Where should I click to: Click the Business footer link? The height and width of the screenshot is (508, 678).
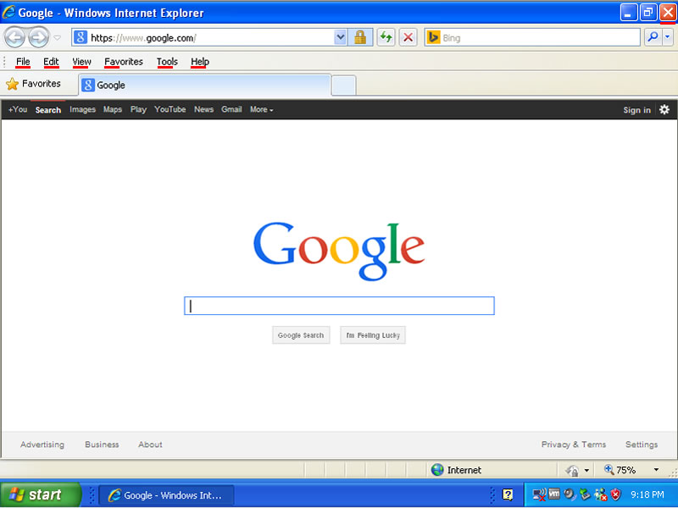click(102, 444)
